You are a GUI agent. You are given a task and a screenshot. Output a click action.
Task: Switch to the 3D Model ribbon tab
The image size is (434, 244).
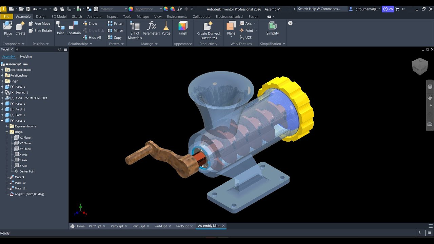[59, 16]
